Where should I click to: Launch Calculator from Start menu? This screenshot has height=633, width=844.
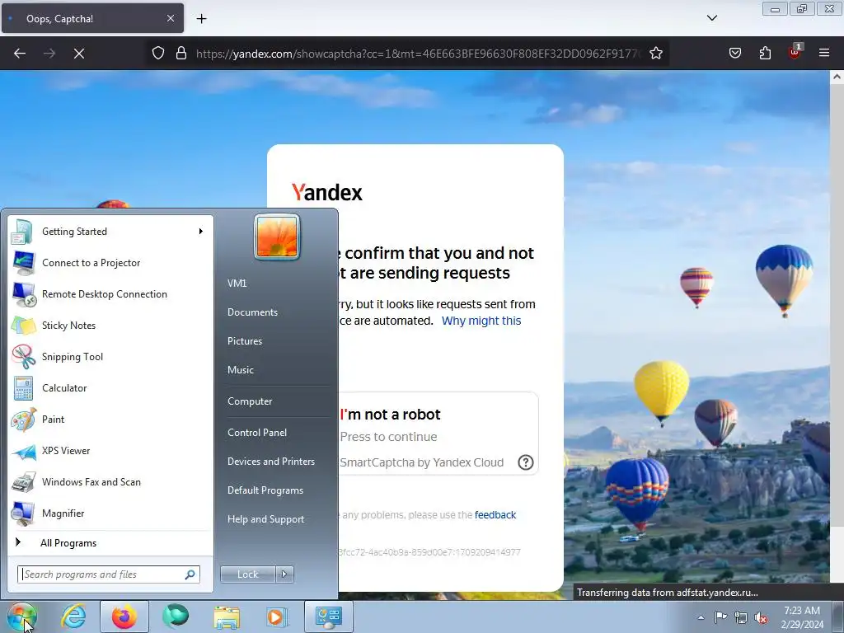coord(110,388)
